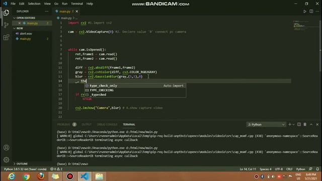
Task: Close the terminal panel
Action: point(317,124)
